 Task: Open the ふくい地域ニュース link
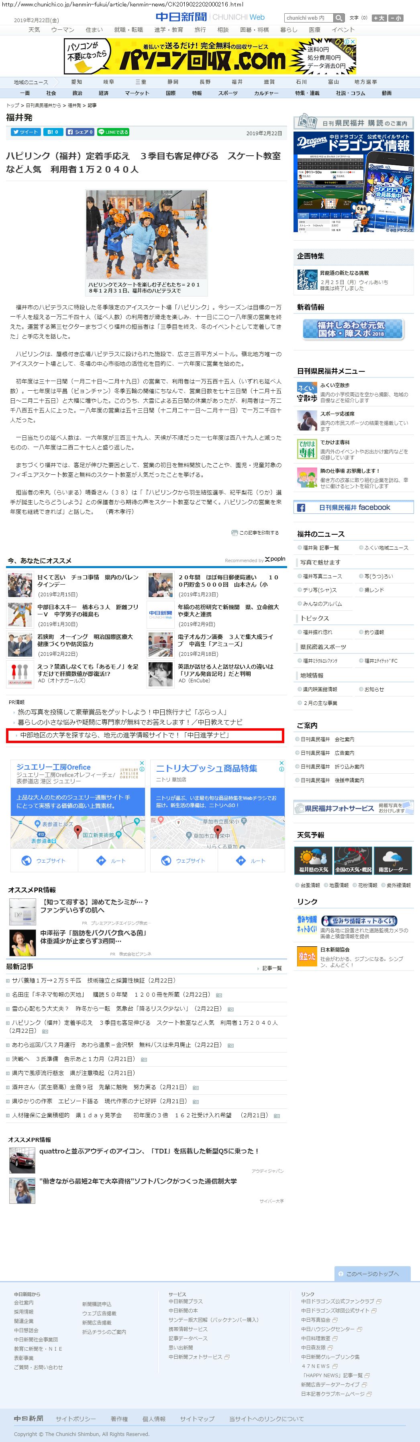tap(386, 548)
